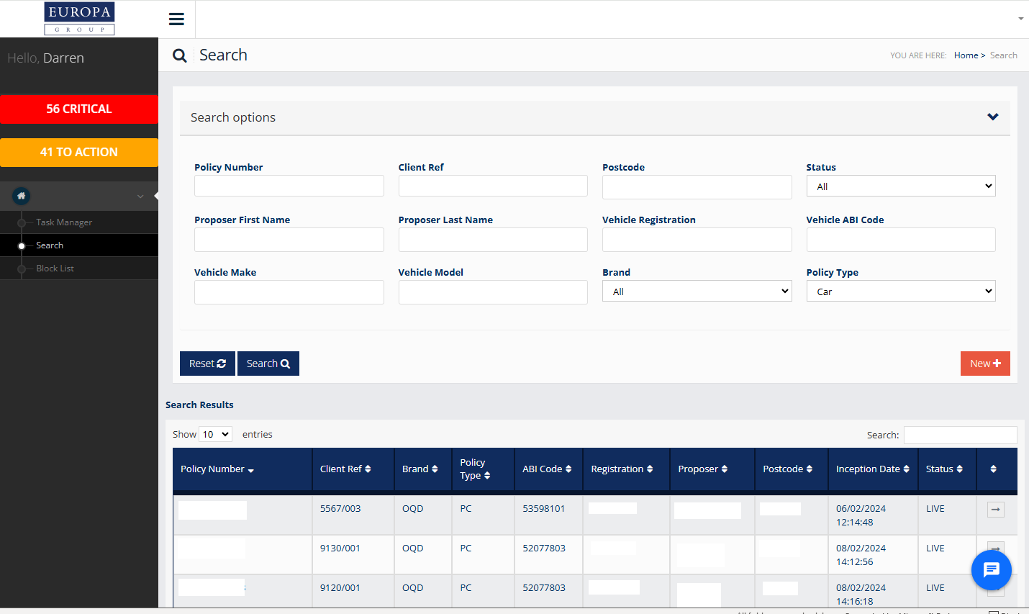Sort results by Inception Date
Image resolution: width=1029 pixels, height=614 pixels.
[x=872, y=469]
